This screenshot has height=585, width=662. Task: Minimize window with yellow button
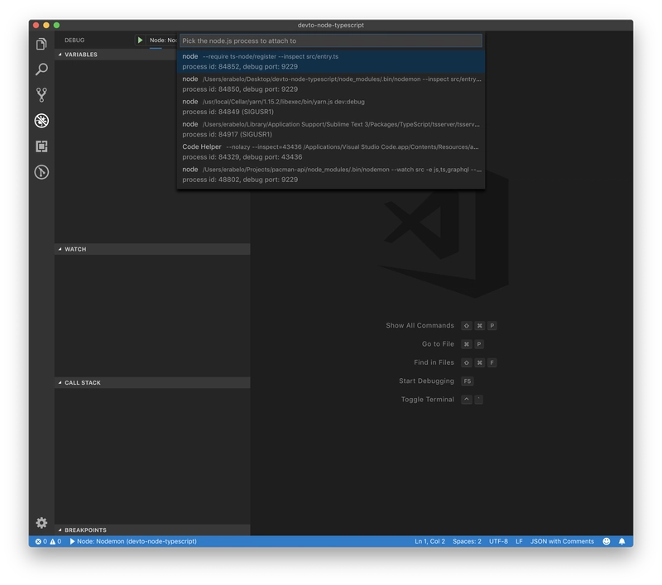pos(46,25)
